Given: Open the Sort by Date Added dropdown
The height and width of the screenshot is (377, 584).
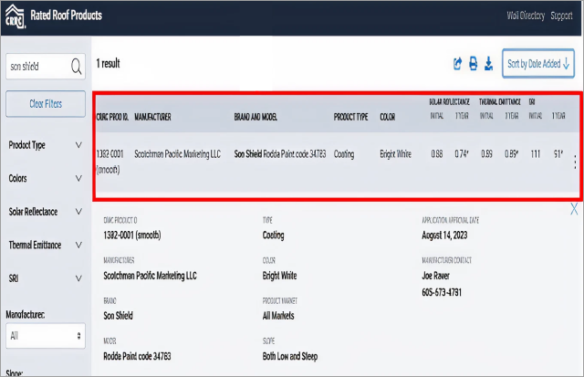Looking at the screenshot, I should (538, 63).
